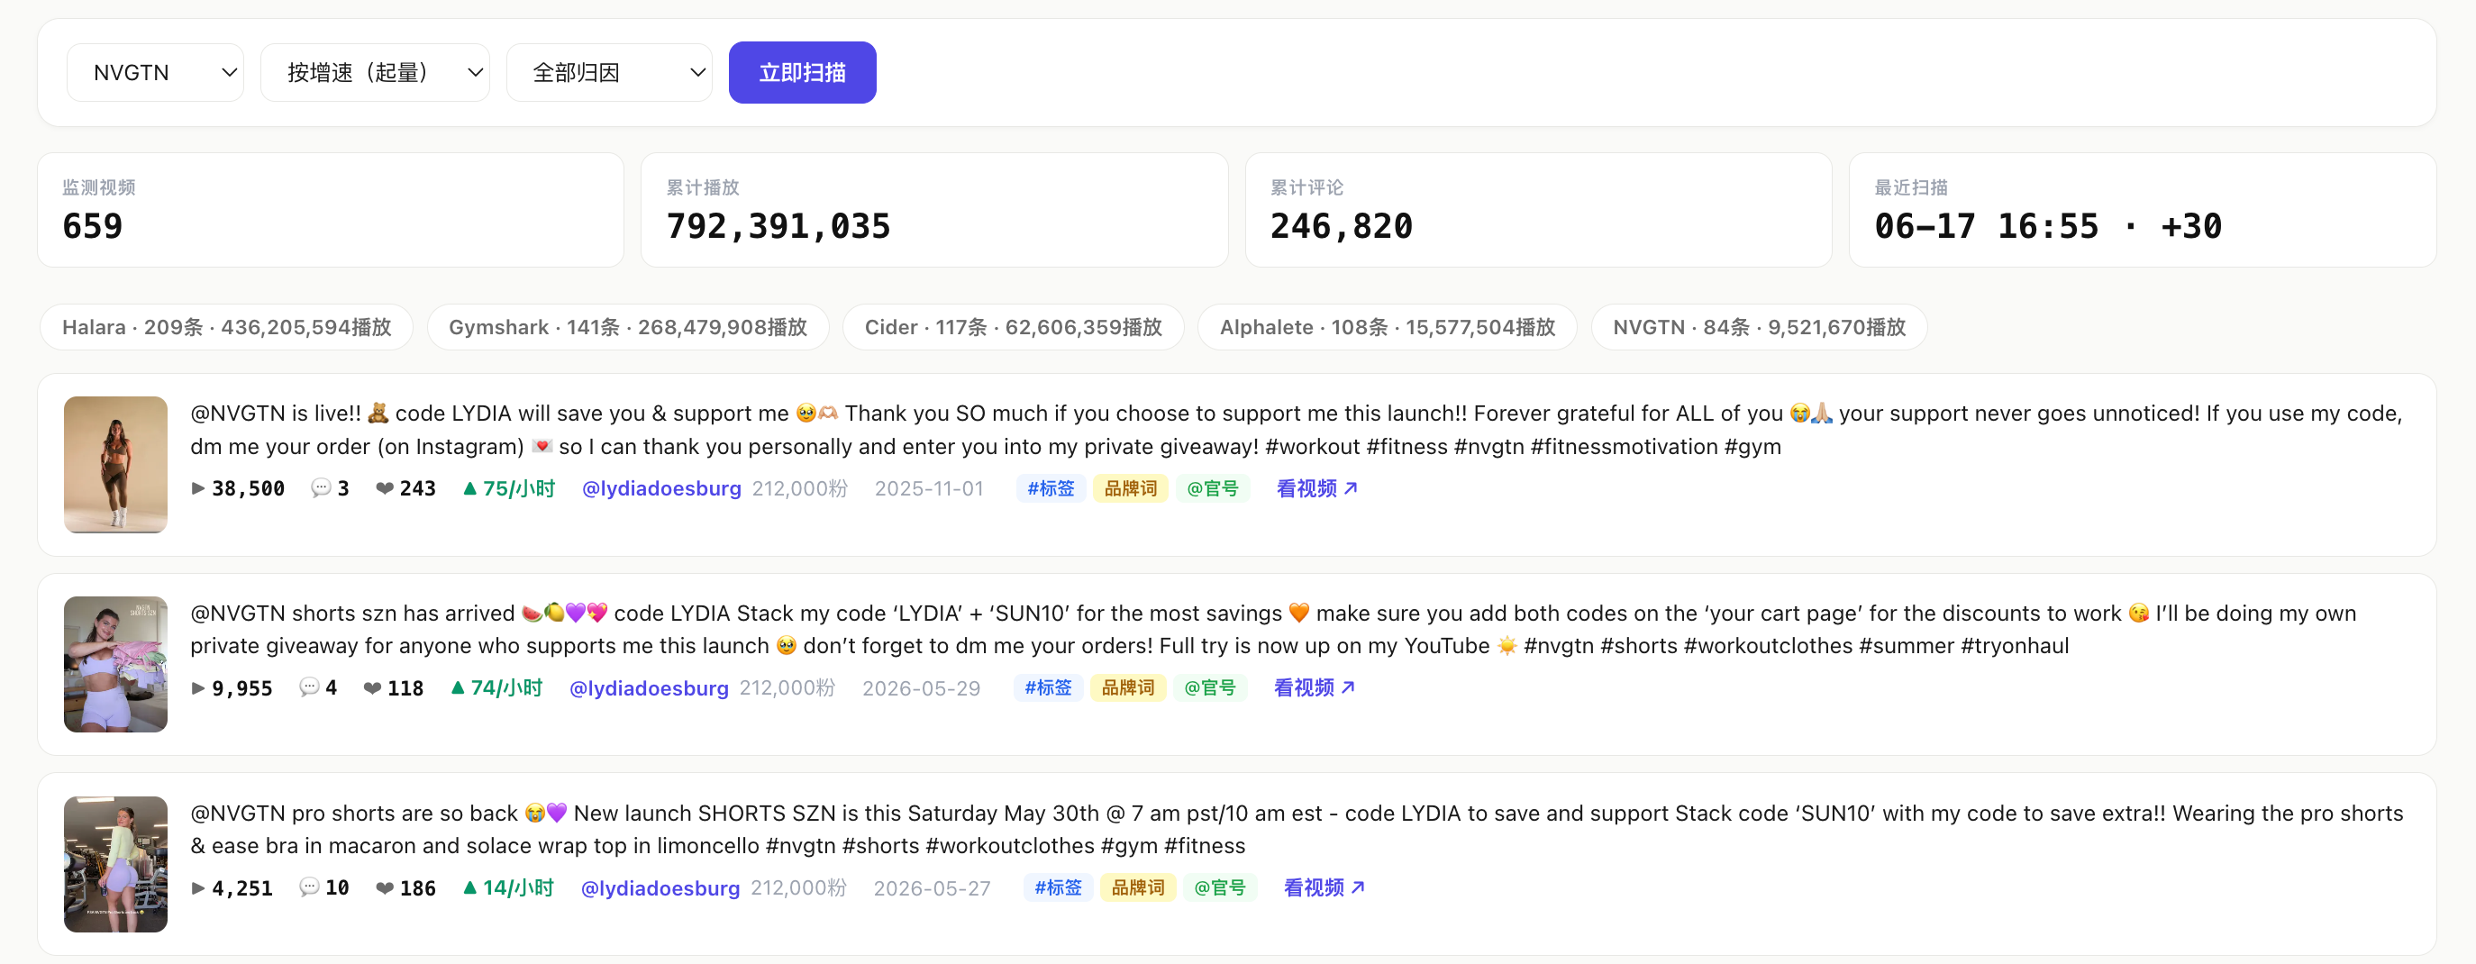Open thumbnail of the 'NVGTN is live' video
Viewport: 2476px width, 964px height.
[x=115, y=464]
